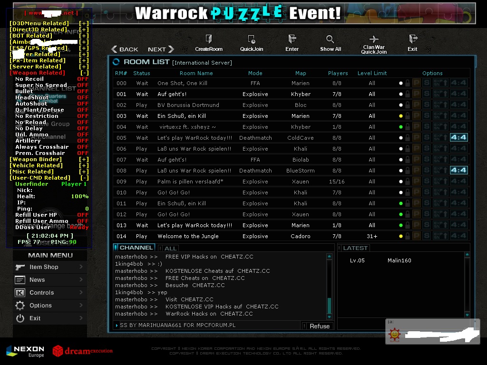Click the yellow status dot in room 003
The height and width of the screenshot is (365, 487).
pos(400,116)
